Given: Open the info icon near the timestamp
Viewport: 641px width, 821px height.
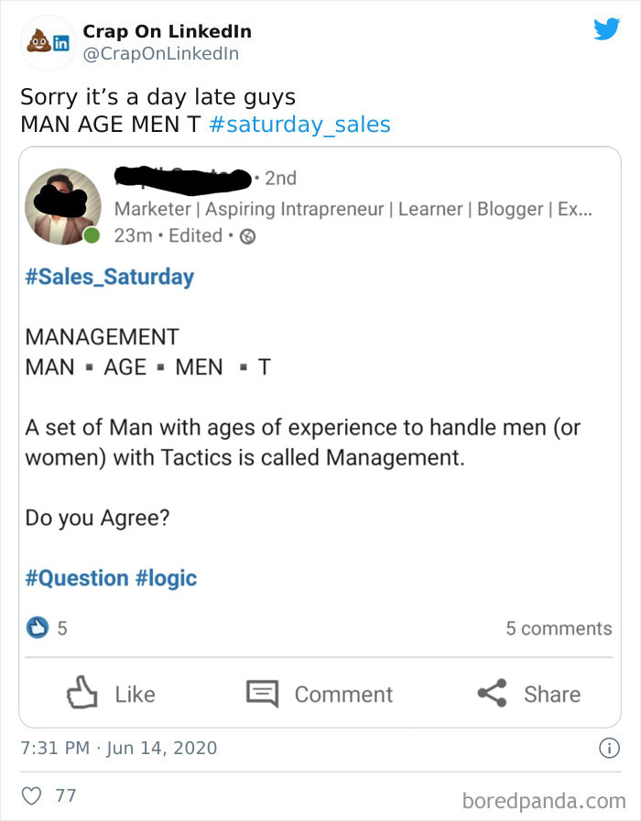Looking at the screenshot, I should coord(609,749).
